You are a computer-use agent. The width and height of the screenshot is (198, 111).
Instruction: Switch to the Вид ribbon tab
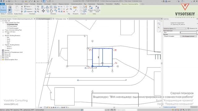[85, 4]
